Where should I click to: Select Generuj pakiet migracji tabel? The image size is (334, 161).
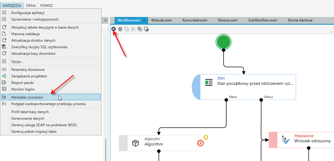51,132
